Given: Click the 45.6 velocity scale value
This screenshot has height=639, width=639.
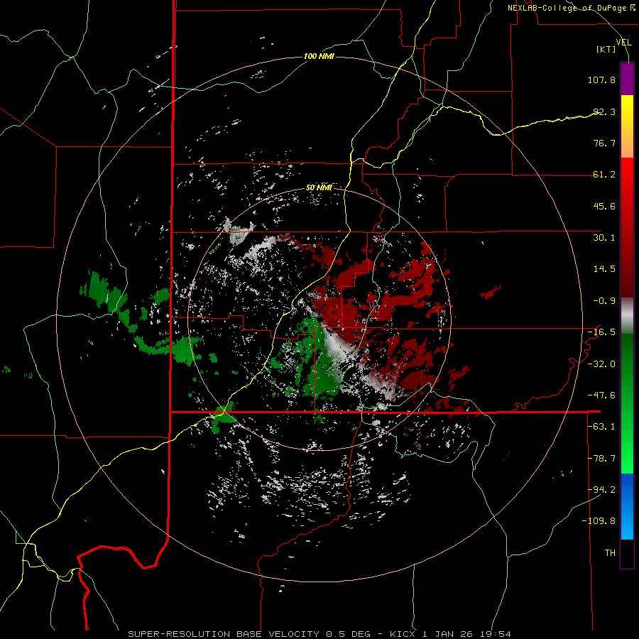Looking at the screenshot, I should [x=604, y=206].
